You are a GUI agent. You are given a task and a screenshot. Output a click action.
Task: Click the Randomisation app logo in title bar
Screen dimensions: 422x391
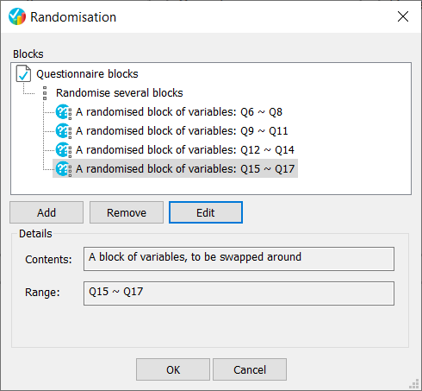pos(17,16)
